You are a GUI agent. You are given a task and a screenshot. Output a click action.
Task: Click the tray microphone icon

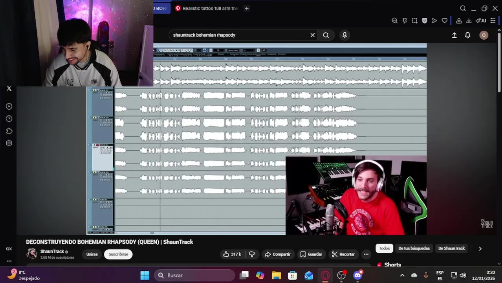coord(426,276)
